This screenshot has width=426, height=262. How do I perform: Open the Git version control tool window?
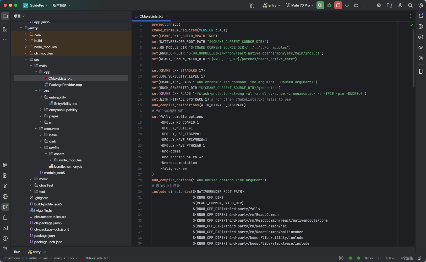click(x=5, y=249)
